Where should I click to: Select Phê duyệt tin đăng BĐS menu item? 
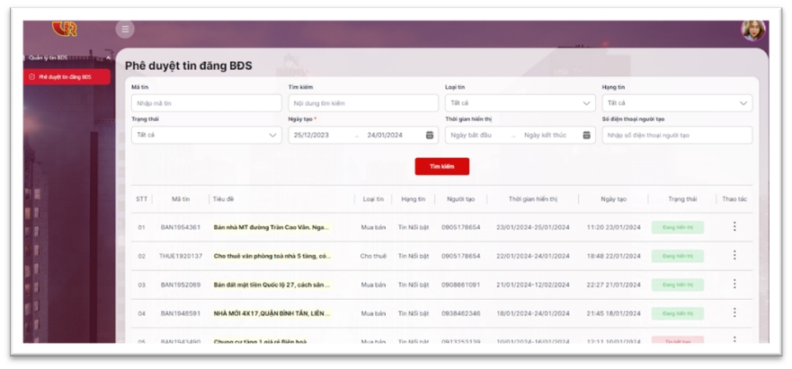pos(67,77)
